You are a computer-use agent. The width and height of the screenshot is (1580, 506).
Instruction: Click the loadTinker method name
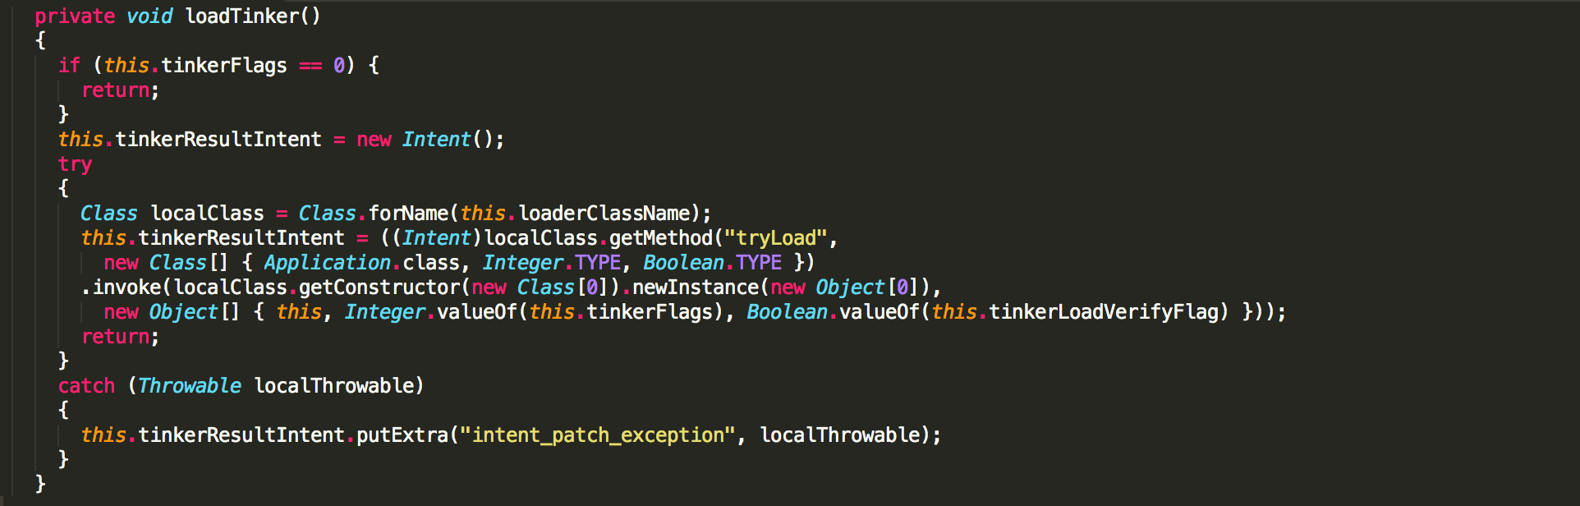242,16
